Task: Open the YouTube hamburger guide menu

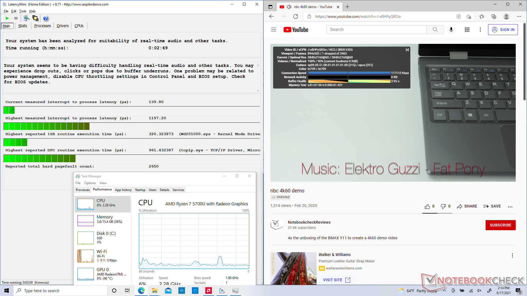Action: [274, 30]
